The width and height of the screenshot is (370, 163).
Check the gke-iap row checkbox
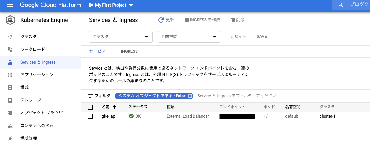(90, 116)
